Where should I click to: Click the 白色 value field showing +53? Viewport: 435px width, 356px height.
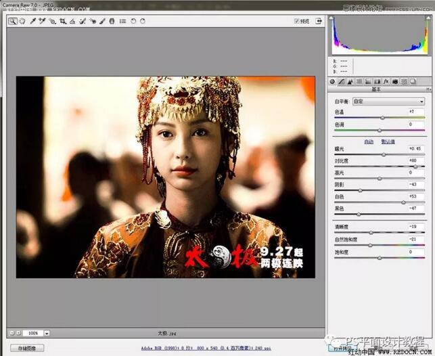click(x=416, y=196)
